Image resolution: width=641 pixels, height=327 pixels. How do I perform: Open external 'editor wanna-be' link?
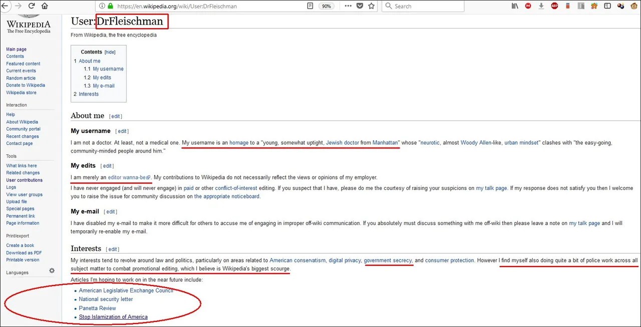pos(129,177)
